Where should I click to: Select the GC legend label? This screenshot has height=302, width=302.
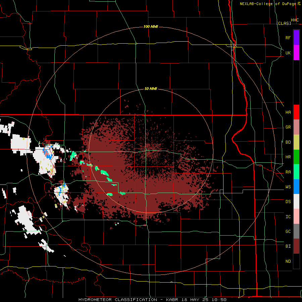coord(288,232)
